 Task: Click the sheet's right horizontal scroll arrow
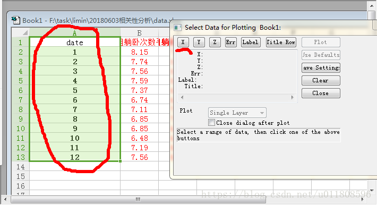click(363, 199)
